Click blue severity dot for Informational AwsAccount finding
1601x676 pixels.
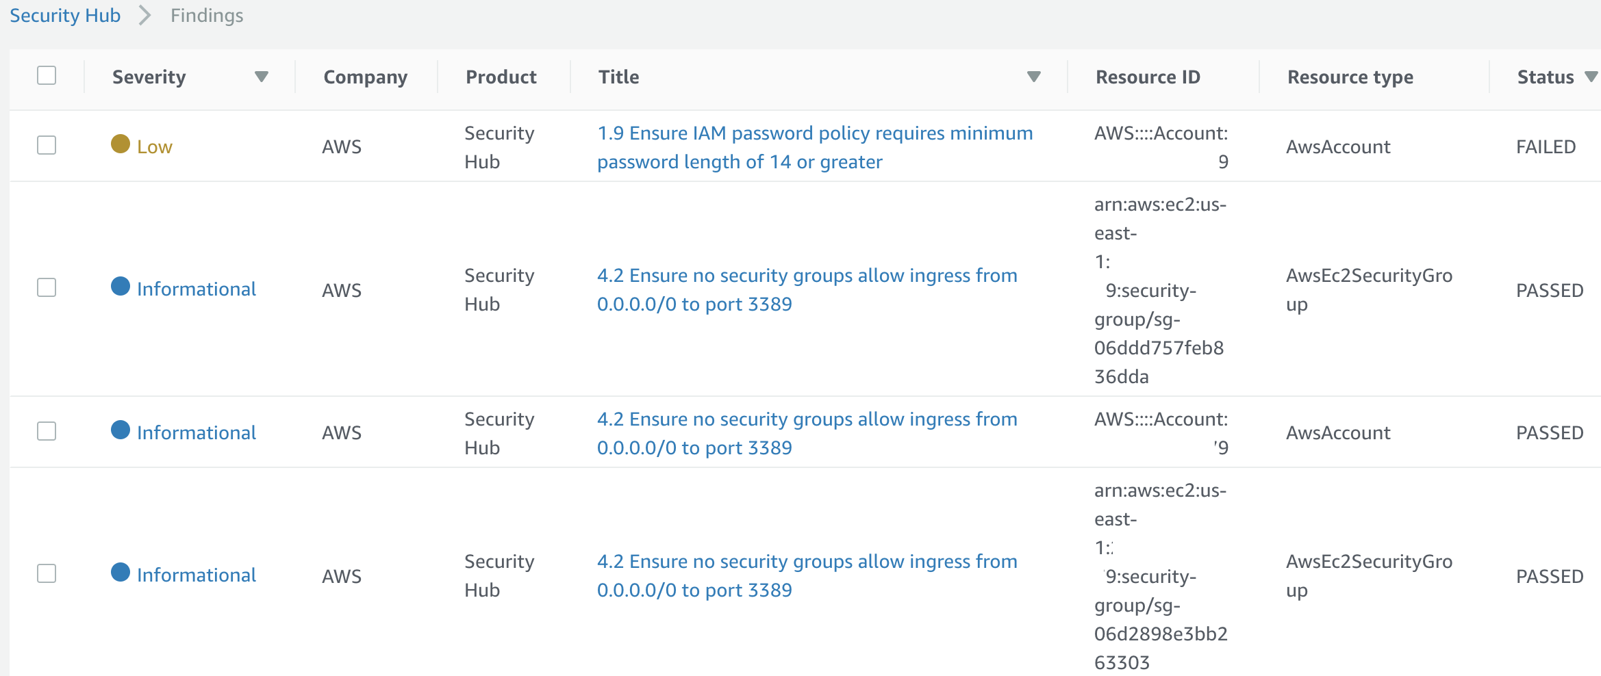(x=121, y=430)
